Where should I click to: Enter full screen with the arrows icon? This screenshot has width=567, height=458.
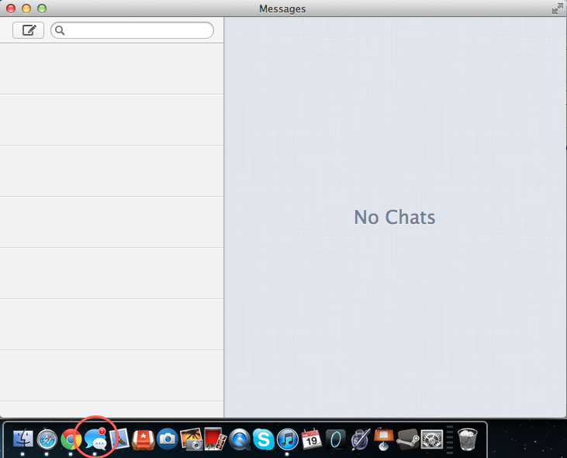click(x=557, y=9)
